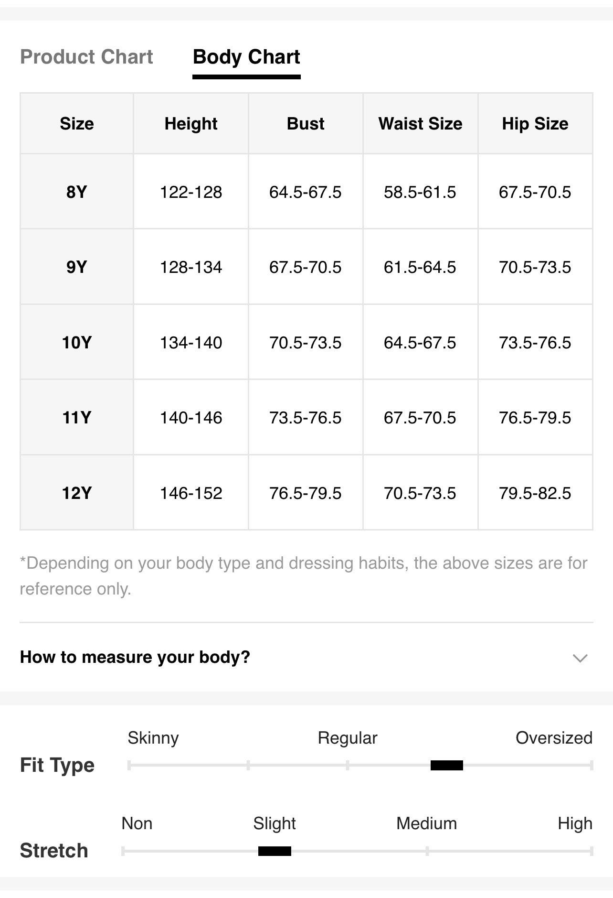
Task: Click the Medium label on Stretch scale
Action: [427, 823]
